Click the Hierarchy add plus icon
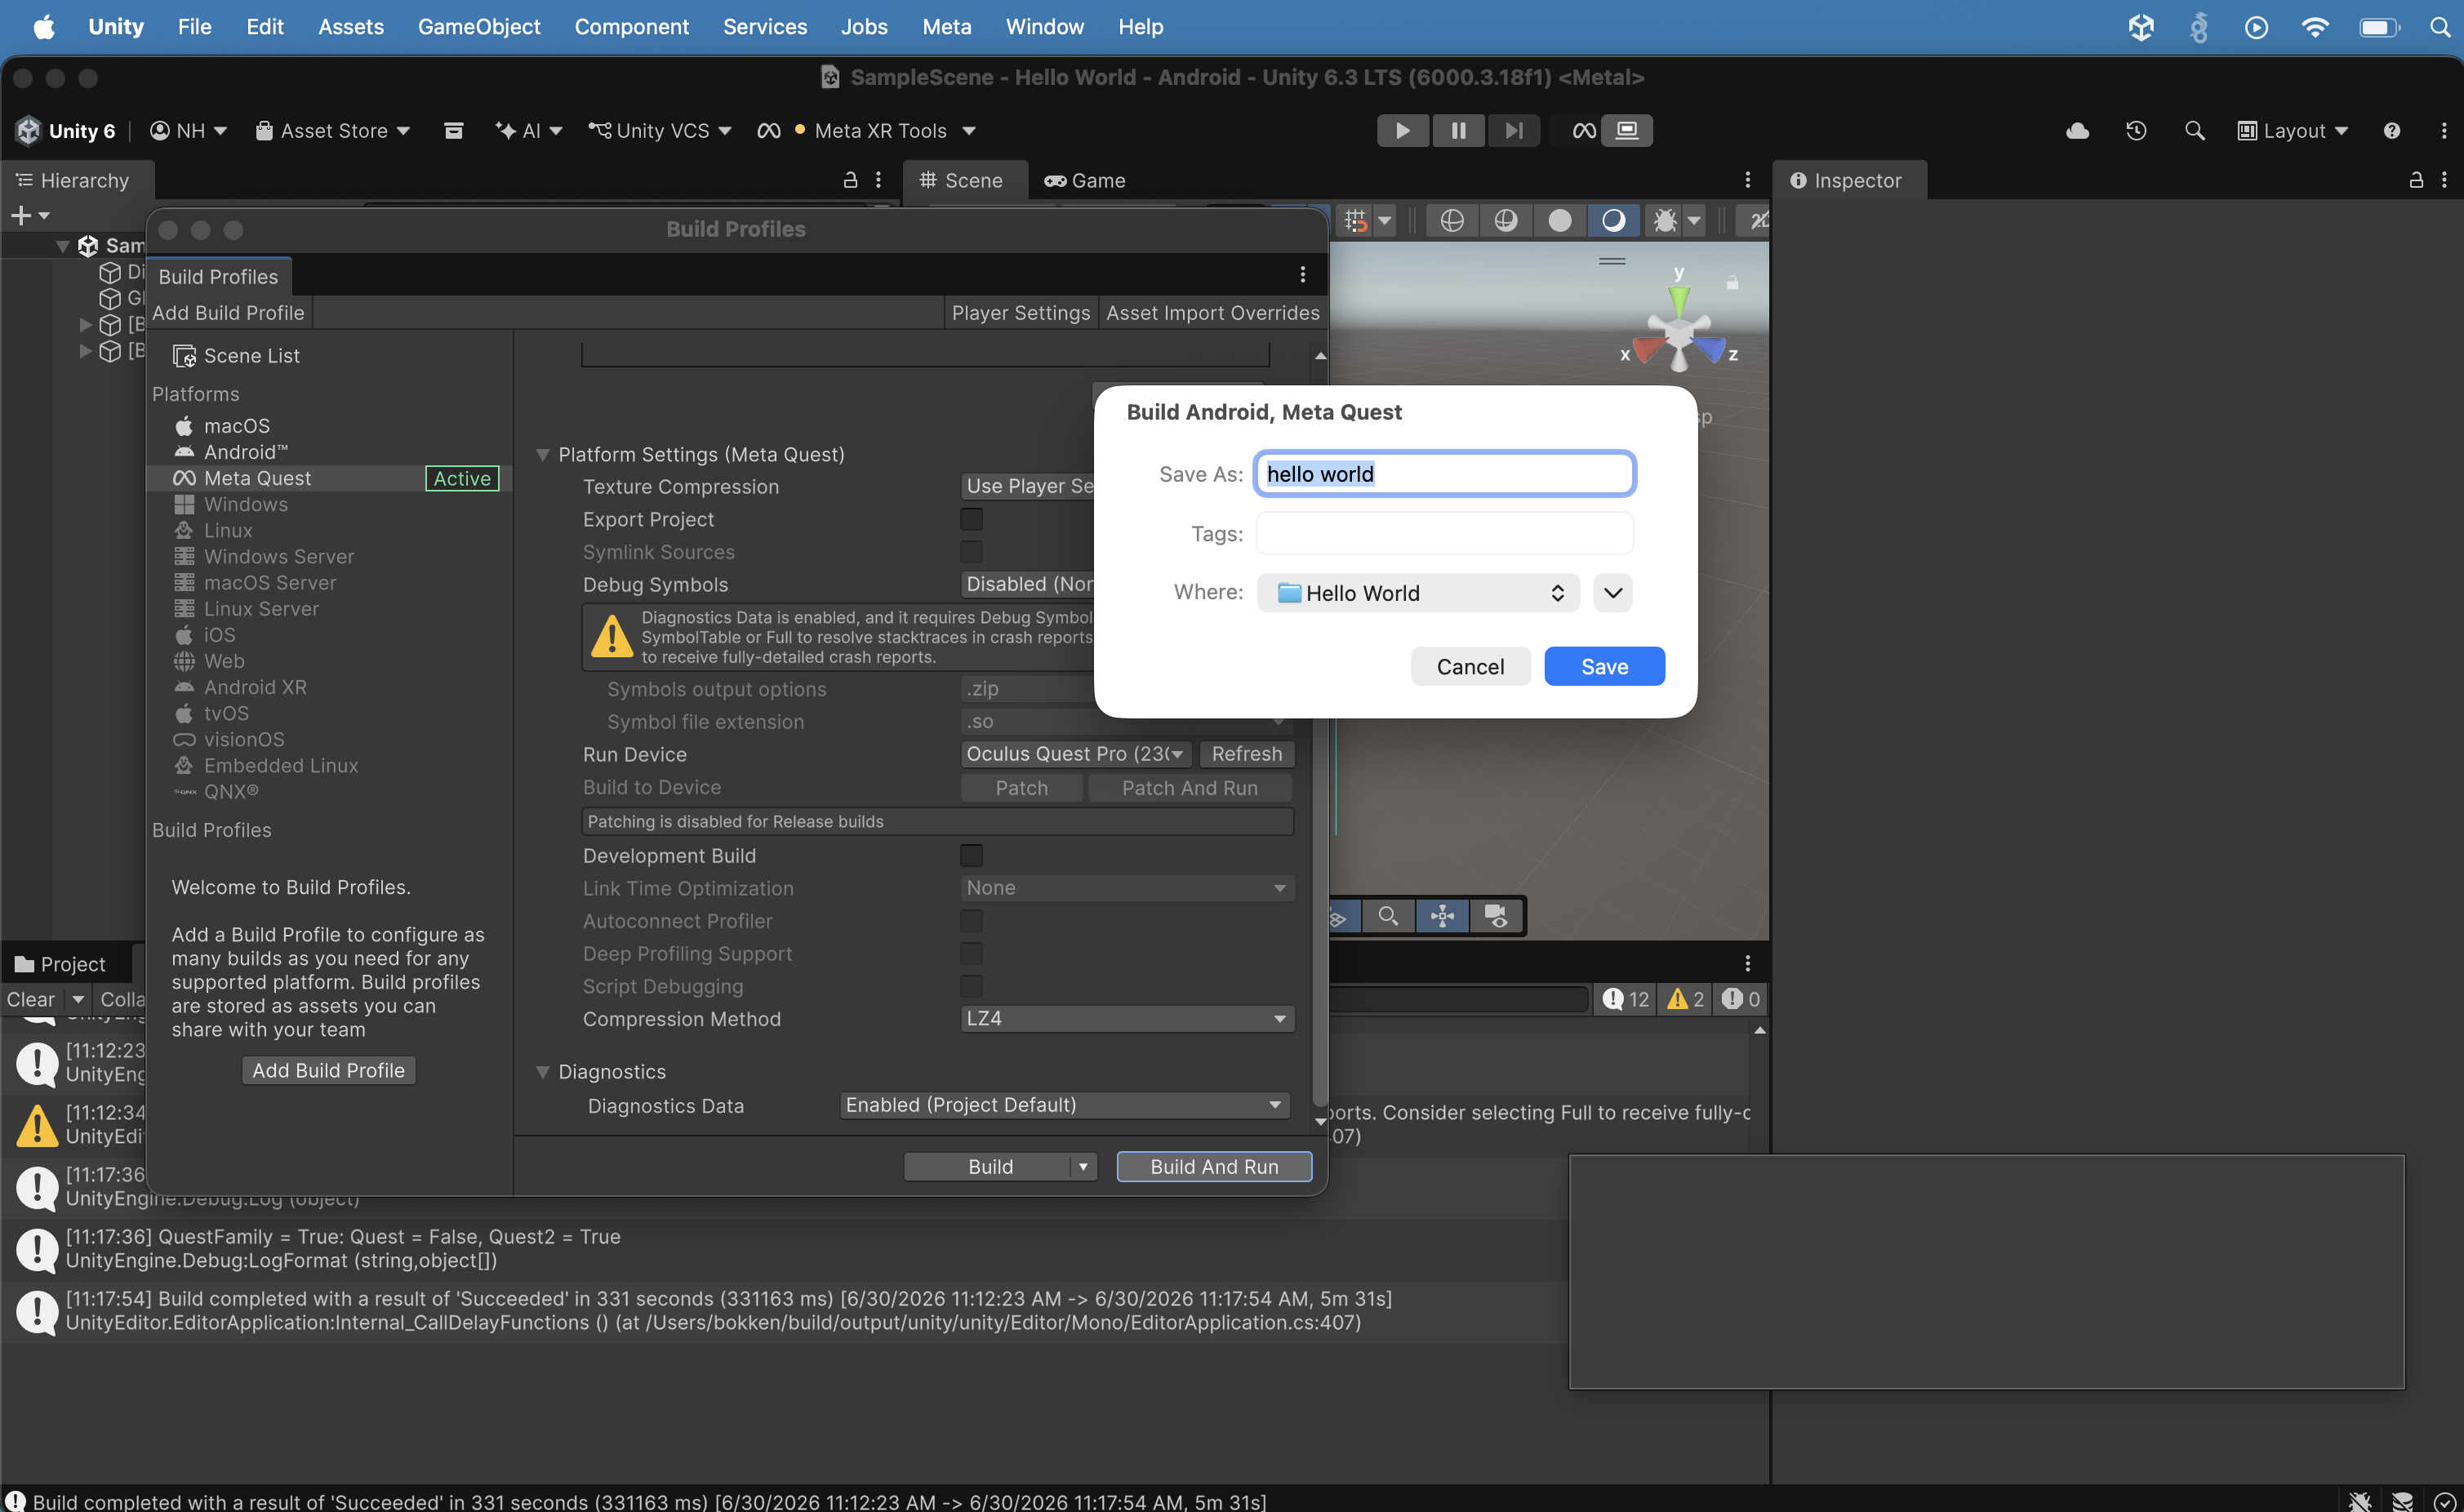 pyautogui.click(x=20, y=215)
